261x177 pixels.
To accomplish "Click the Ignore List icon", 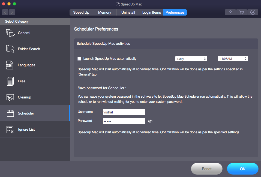I will [x=10, y=129].
